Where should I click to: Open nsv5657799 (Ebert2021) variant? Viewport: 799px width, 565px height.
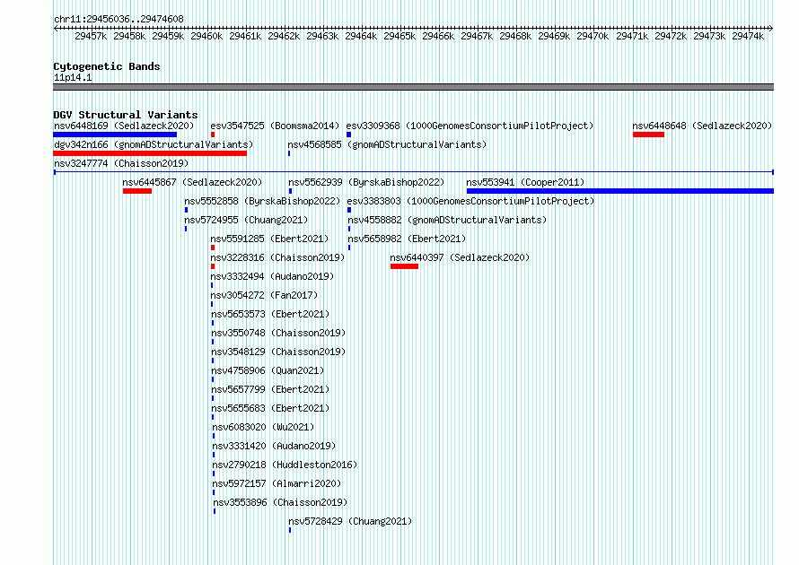[x=270, y=389]
